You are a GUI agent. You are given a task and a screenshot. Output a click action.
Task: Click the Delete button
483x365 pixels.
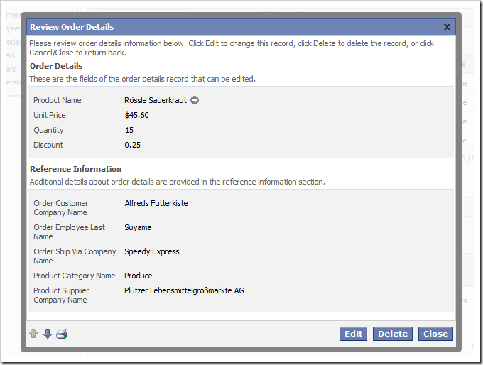(393, 334)
